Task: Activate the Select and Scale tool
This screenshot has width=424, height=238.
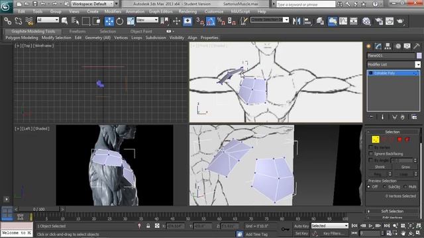Action: (131, 21)
